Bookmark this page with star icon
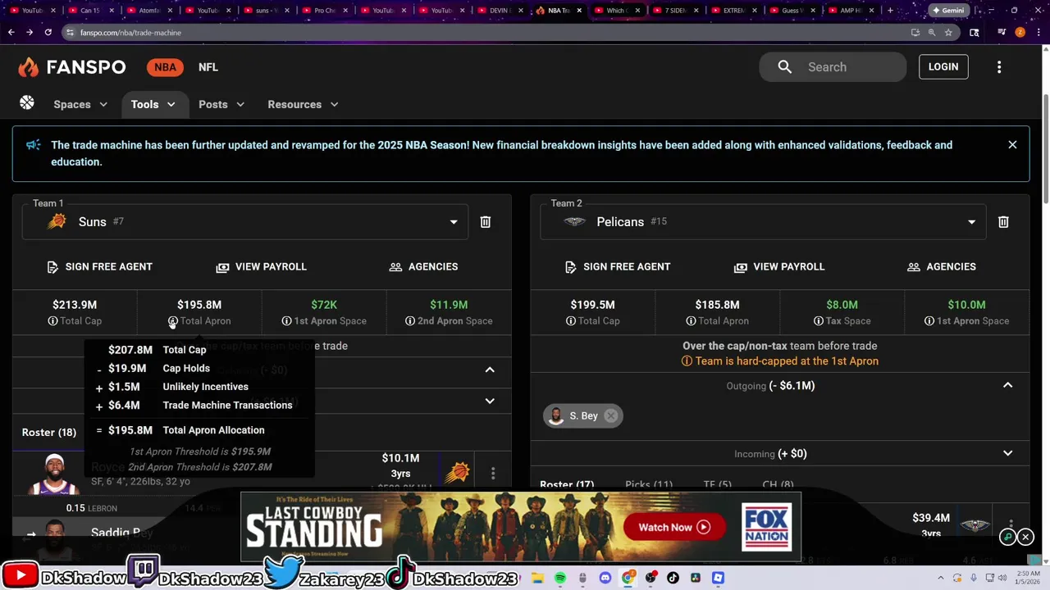 (x=948, y=32)
